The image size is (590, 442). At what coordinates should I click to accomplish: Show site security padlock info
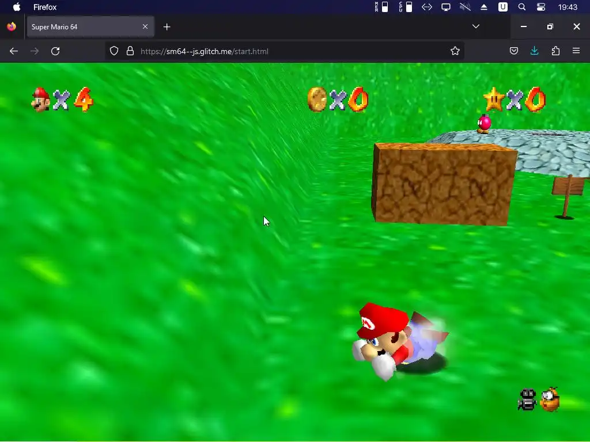[130, 51]
